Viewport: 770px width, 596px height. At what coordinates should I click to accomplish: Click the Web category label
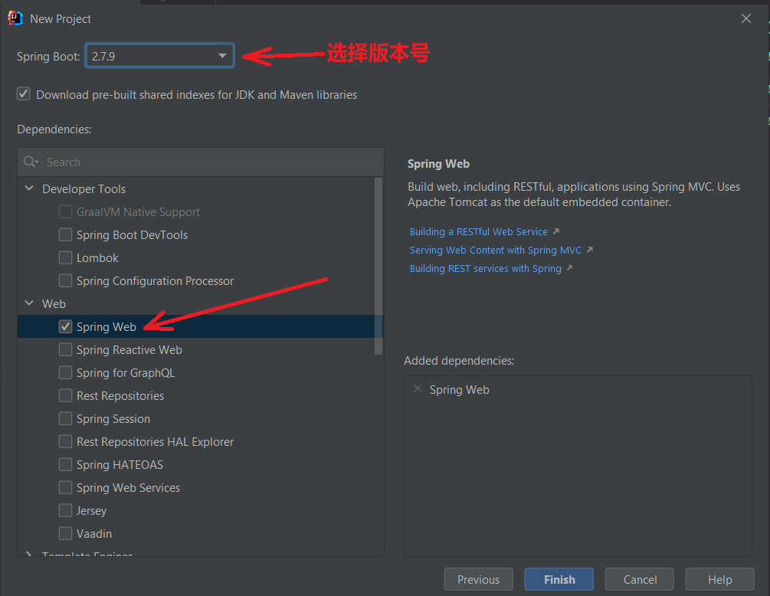(54, 304)
